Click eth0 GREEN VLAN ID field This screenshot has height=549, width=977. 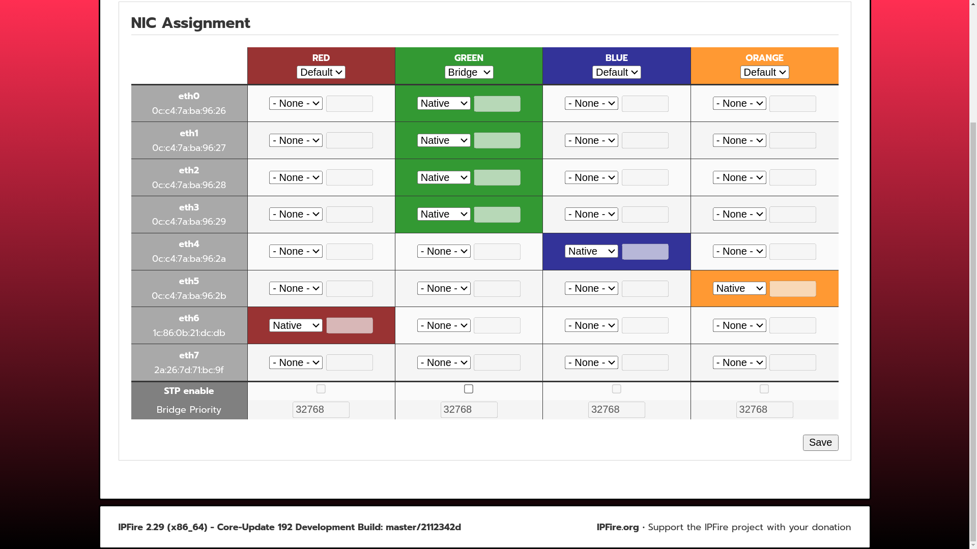click(x=497, y=104)
